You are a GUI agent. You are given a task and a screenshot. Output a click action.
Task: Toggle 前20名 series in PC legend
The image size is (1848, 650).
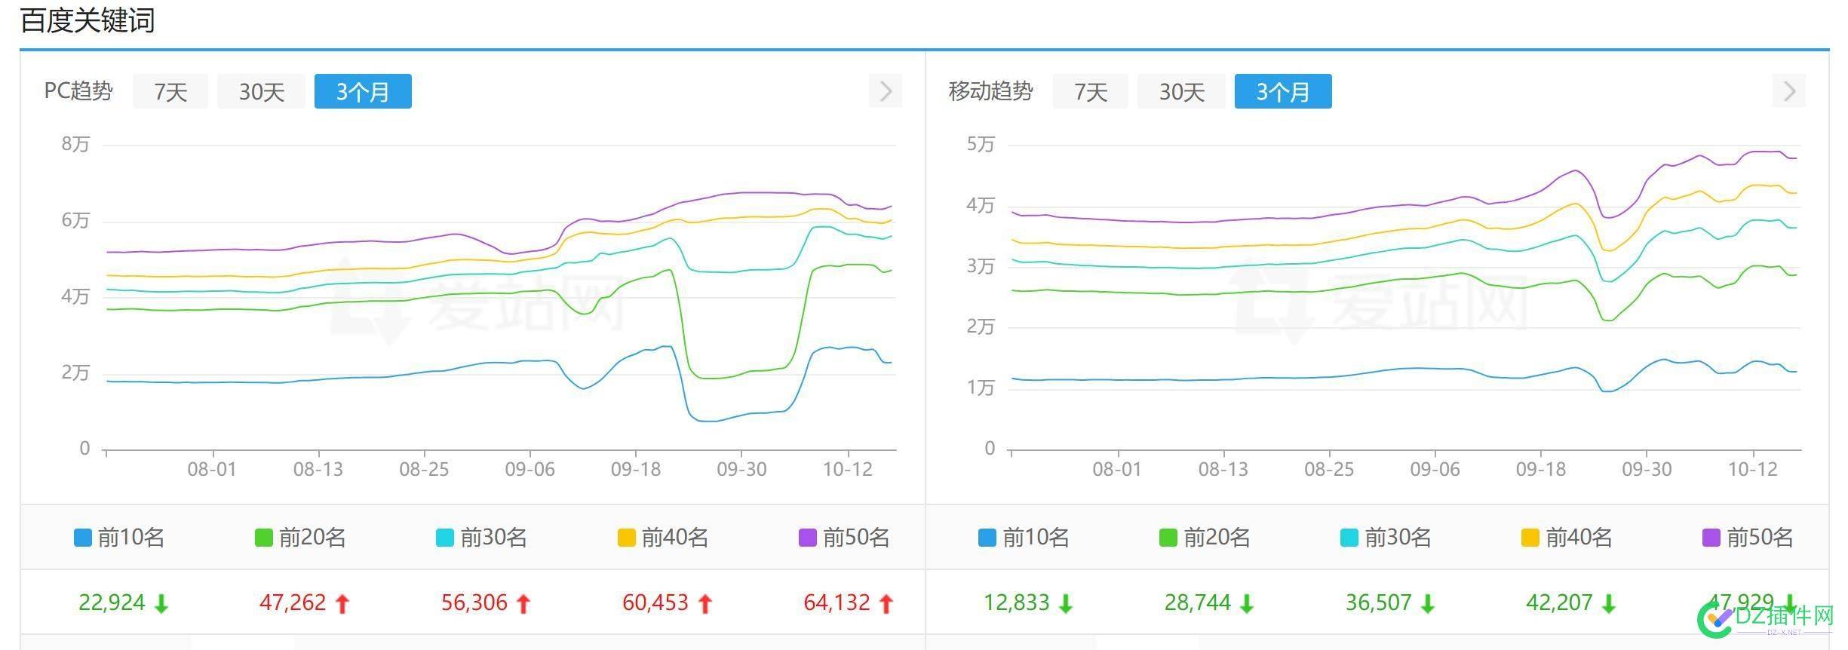click(x=300, y=538)
